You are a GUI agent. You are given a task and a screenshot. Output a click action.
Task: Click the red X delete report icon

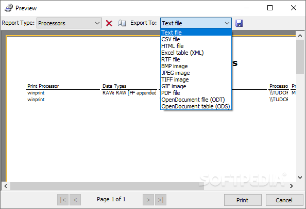[x=109, y=23]
